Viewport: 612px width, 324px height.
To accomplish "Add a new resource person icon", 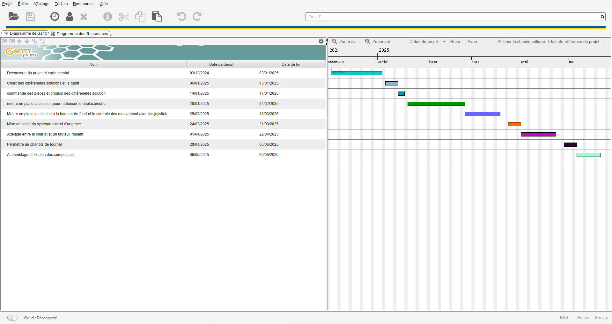I will pyautogui.click(x=70, y=17).
